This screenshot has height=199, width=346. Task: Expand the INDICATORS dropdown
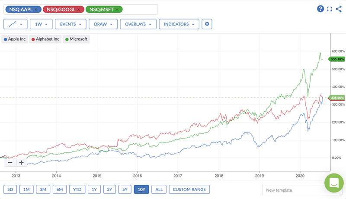coord(179,24)
